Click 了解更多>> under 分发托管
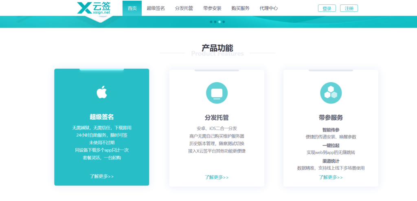417x201 pixels. click(217, 177)
